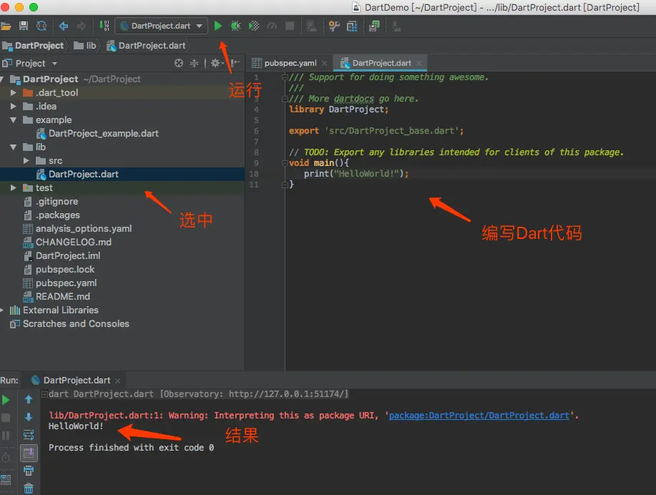Viewport: 656px width, 495px height.
Task: Click the Build binary arrow icon
Action: (x=104, y=26)
